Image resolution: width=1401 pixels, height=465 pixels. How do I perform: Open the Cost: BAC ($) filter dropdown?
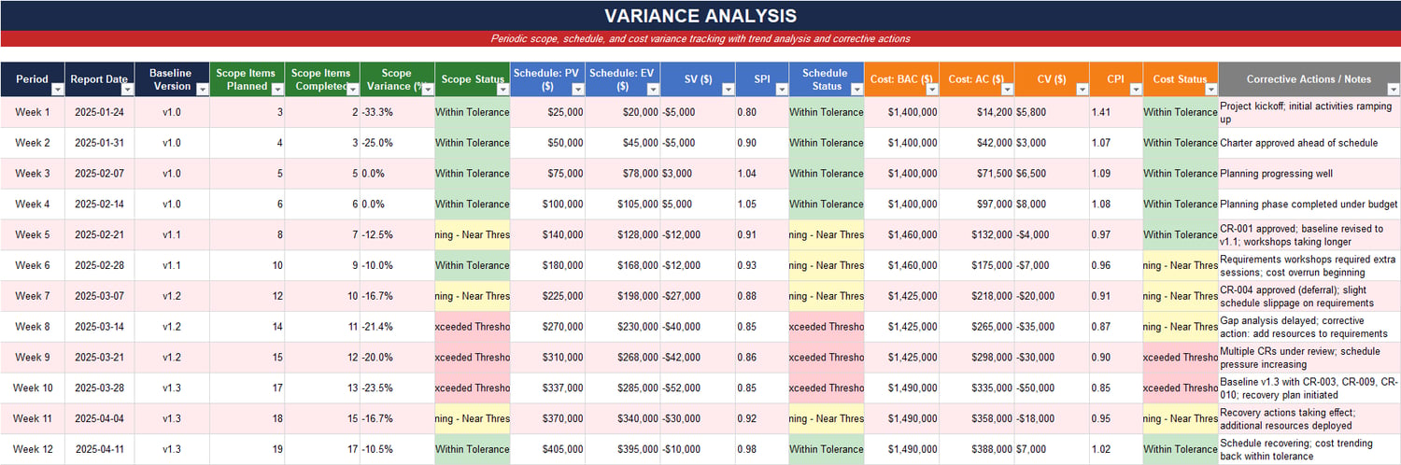point(931,89)
